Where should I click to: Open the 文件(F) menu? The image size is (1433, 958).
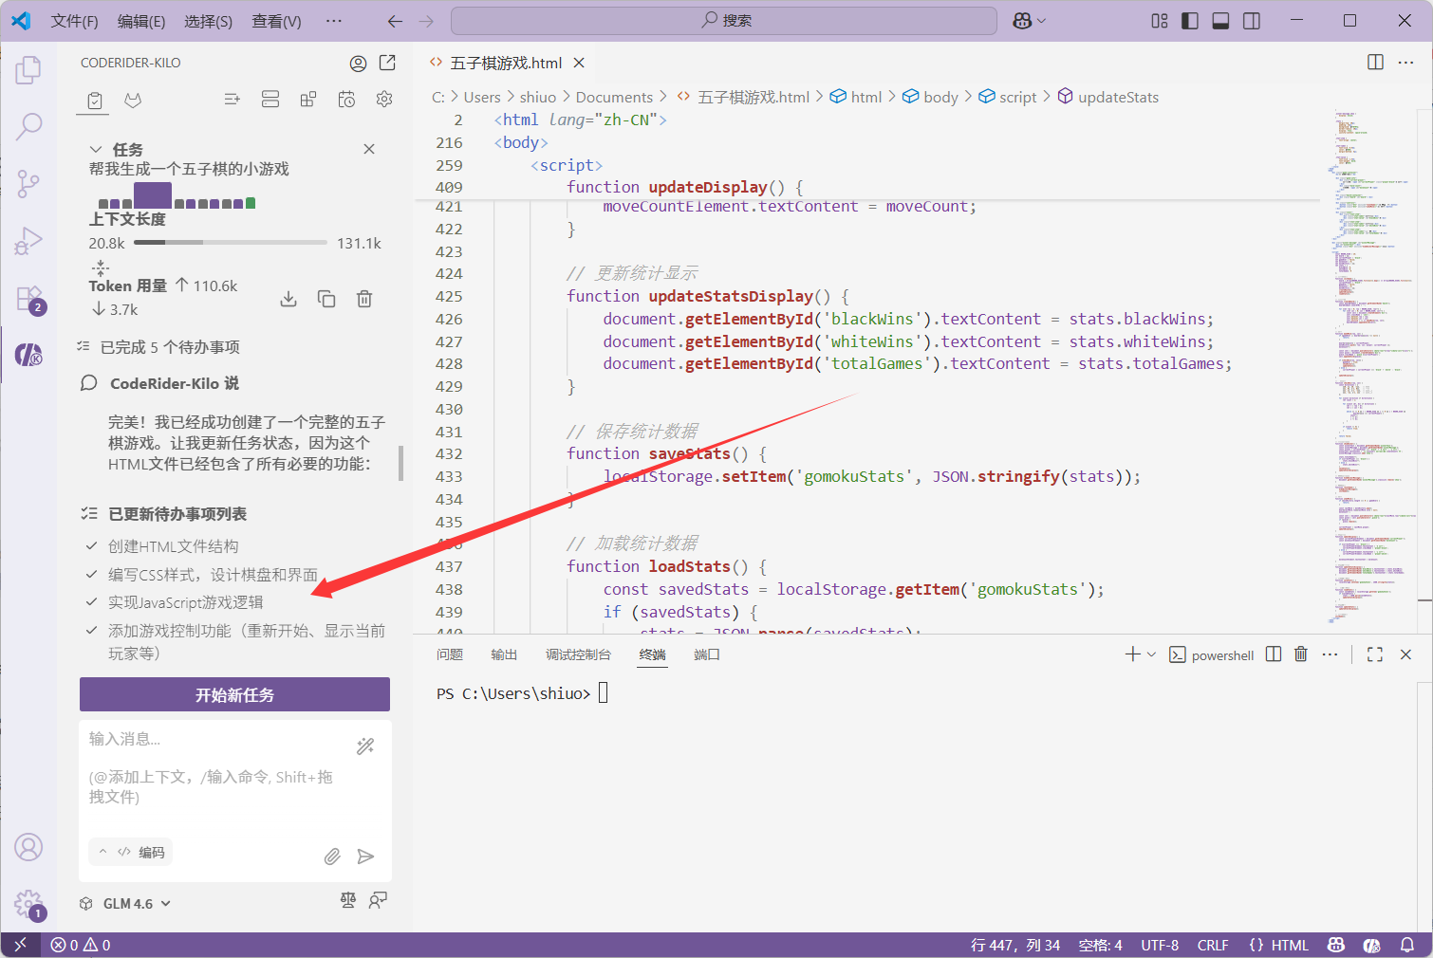[74, 21]
